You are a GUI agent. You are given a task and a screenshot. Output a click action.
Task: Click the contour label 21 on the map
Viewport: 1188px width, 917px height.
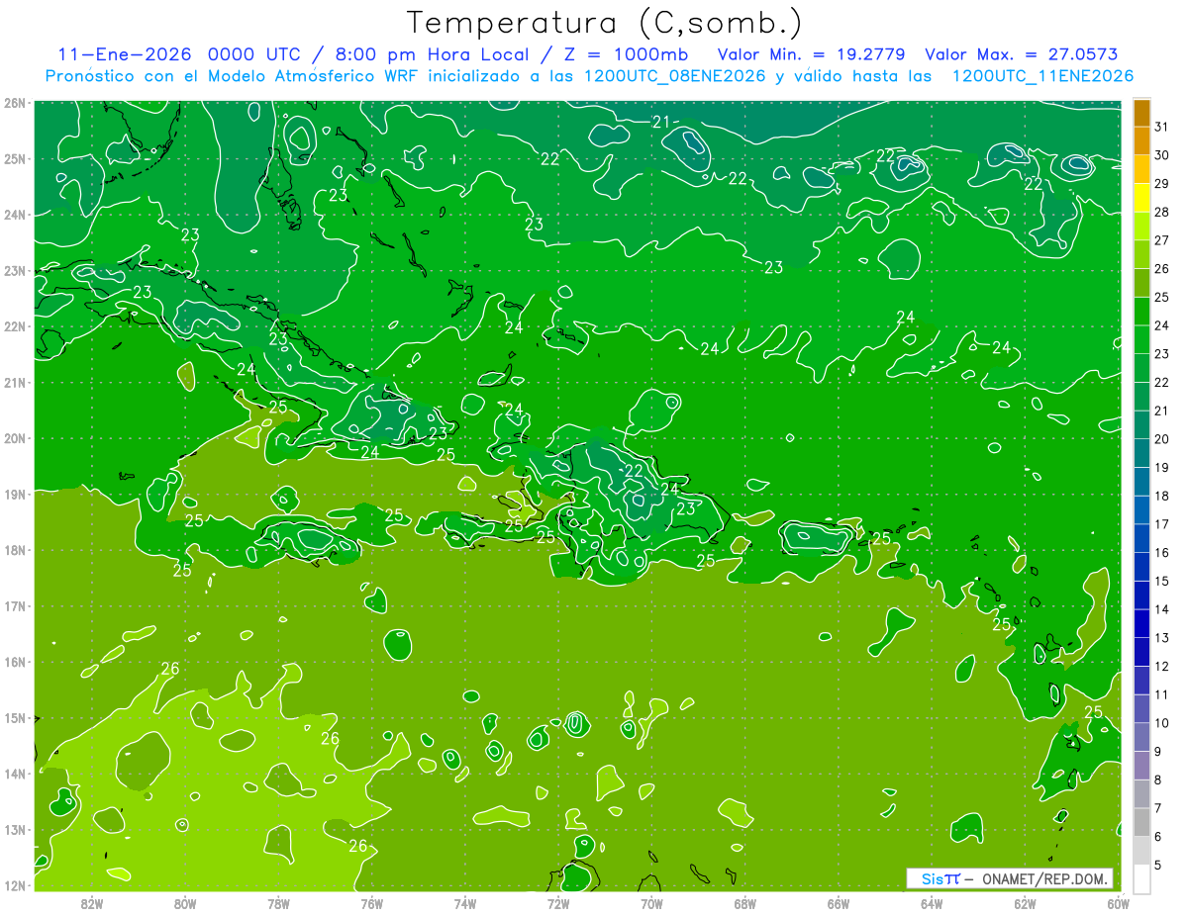click(x=661, y=123)
